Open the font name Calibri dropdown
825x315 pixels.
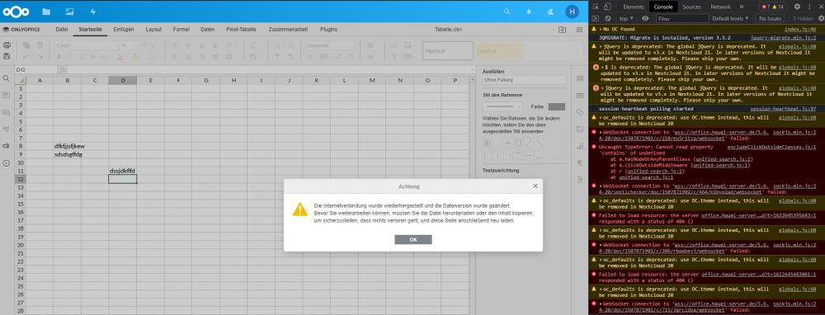pos(87,45)
